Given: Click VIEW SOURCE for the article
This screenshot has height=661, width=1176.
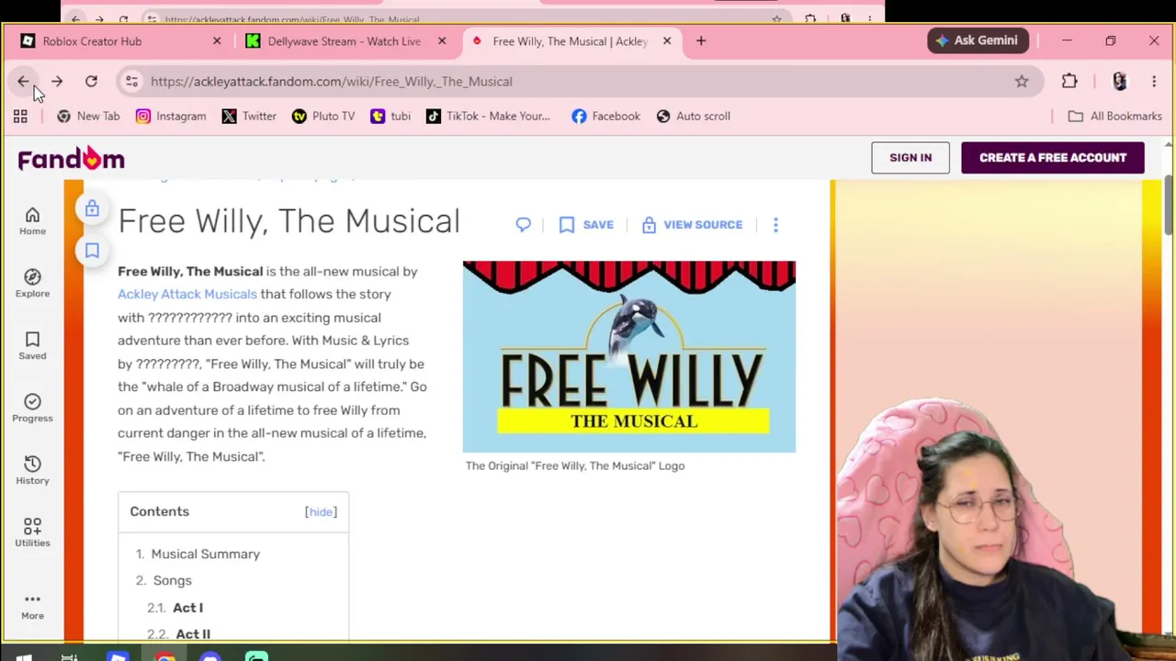Looking at the screenshot, I should pyautogui.click(x=692, y=224).
